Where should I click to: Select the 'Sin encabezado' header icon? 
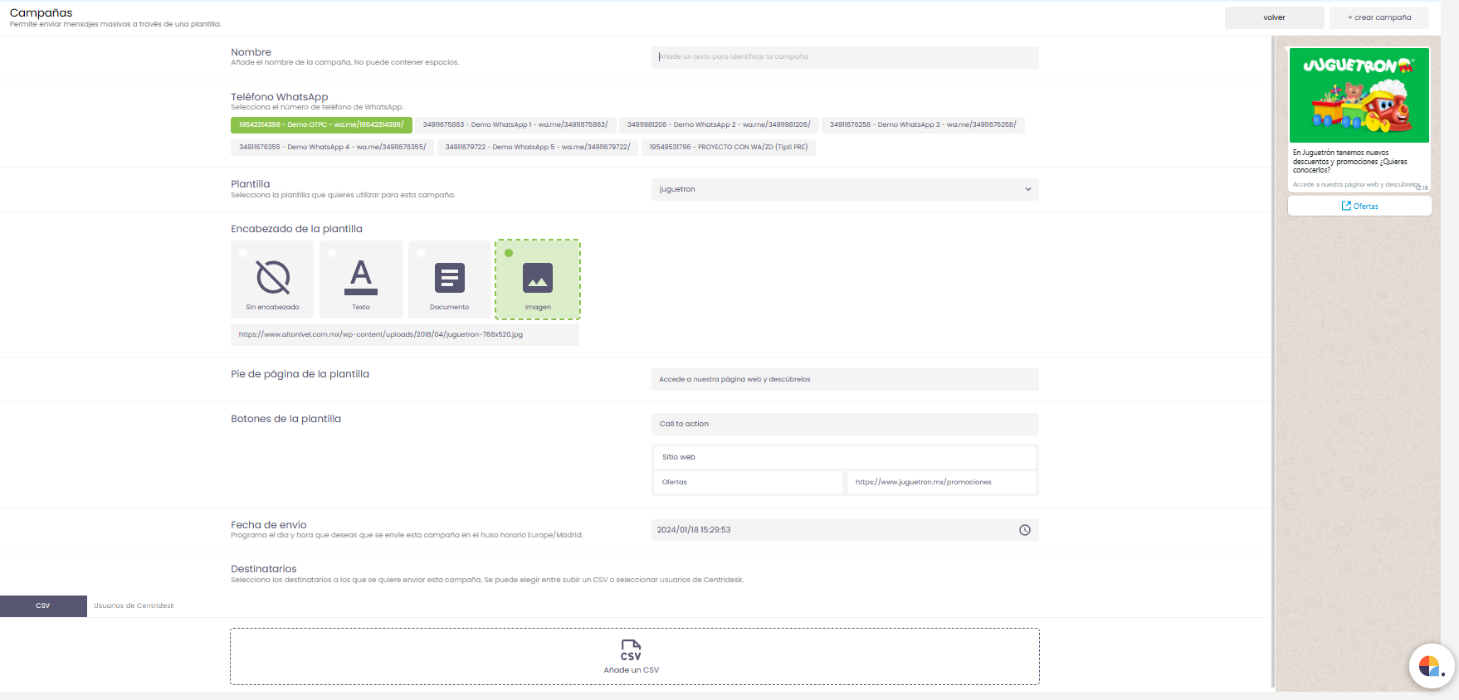[x=272, y=277]
